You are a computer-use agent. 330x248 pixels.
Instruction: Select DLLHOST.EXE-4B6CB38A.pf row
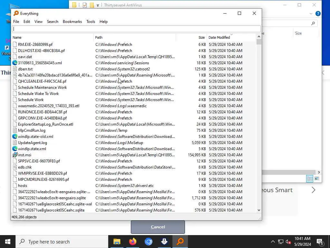coord(134,50)
